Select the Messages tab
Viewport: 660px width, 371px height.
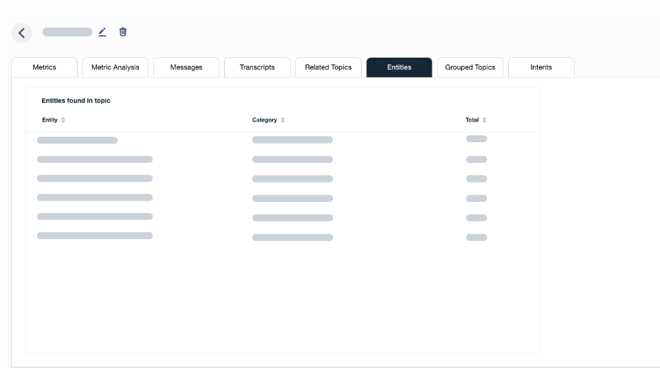186,67
